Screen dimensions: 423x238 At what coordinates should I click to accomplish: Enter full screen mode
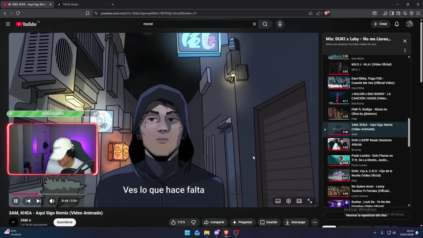coord(310,201)
